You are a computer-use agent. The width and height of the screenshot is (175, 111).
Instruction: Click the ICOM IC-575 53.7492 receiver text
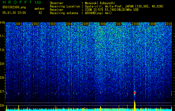[112, 10]
